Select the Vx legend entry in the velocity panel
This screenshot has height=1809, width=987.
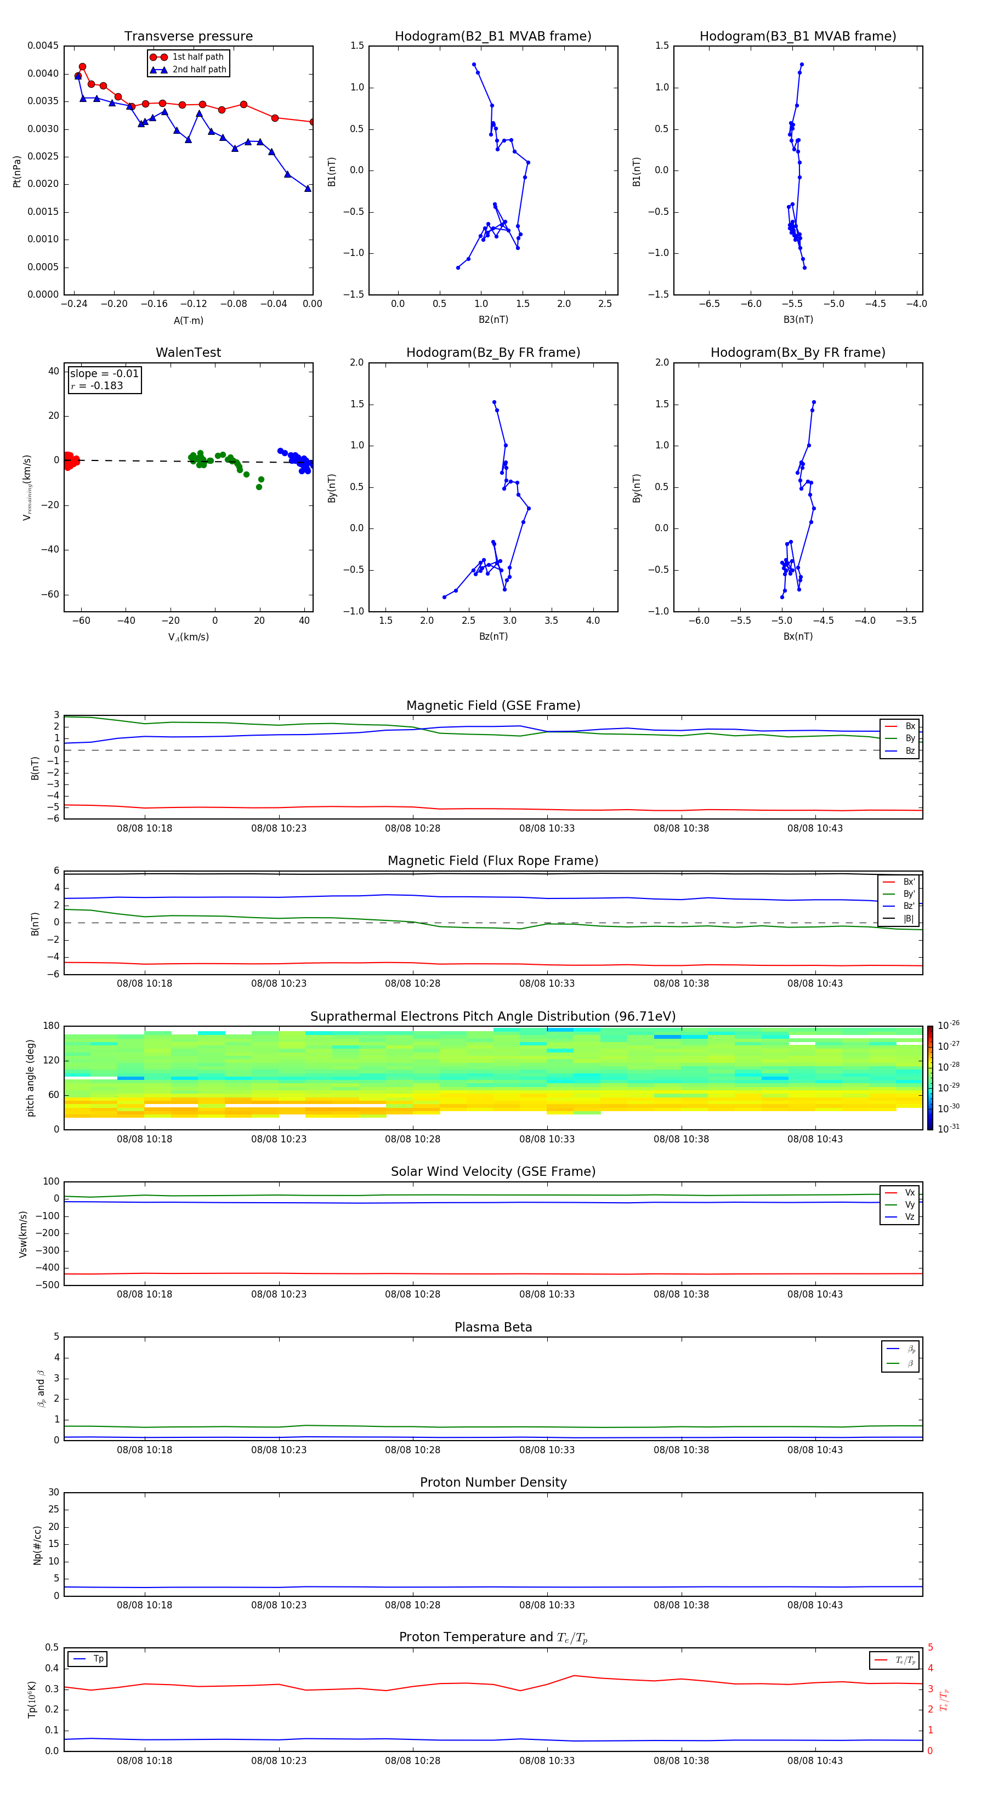[x=900, y=1192]
